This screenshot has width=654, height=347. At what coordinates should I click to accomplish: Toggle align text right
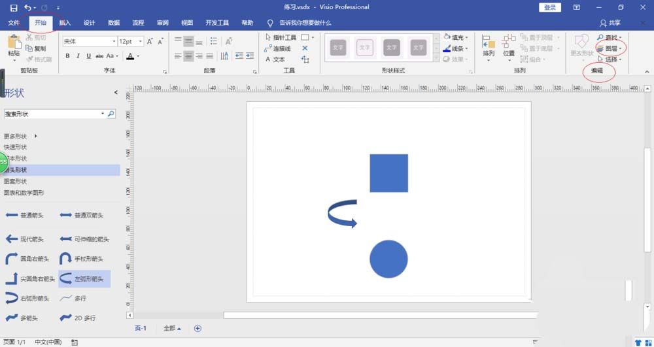click(x=199, y=56)
